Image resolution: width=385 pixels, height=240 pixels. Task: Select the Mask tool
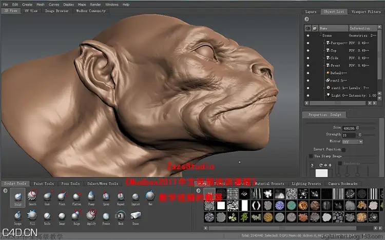click(x=121, y=217)
